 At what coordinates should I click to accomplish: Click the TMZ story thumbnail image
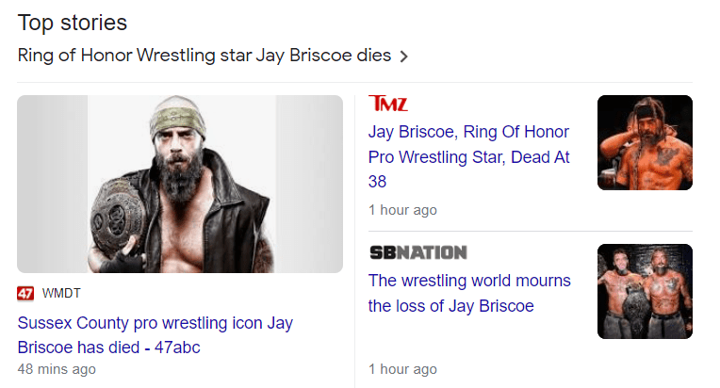645,142
